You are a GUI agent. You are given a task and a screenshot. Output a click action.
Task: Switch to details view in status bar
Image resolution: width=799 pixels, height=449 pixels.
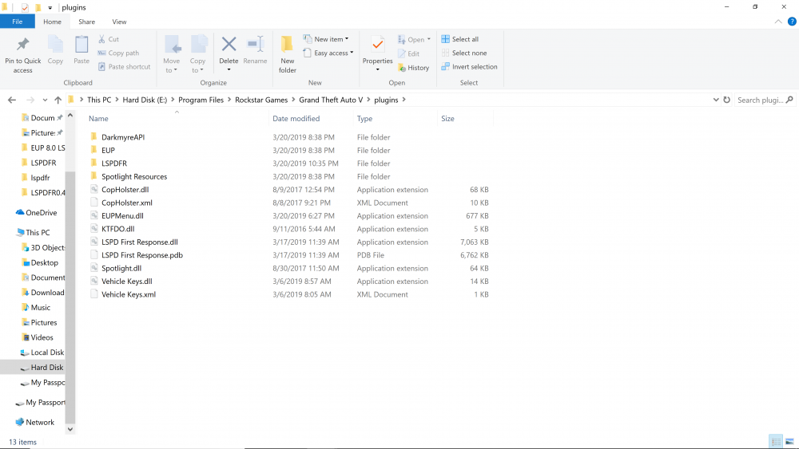(x=775, y=441)
